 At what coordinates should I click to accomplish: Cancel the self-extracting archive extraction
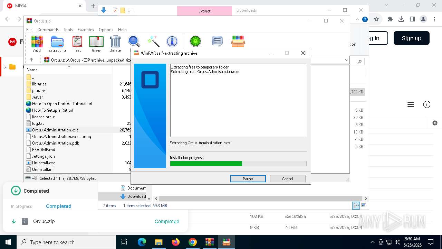[288, 179]
